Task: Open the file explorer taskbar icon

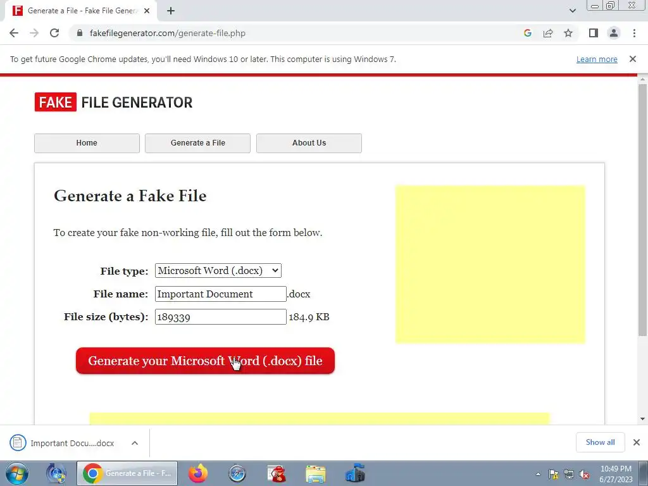Action: pyautogui.click(x=316, y=473)
